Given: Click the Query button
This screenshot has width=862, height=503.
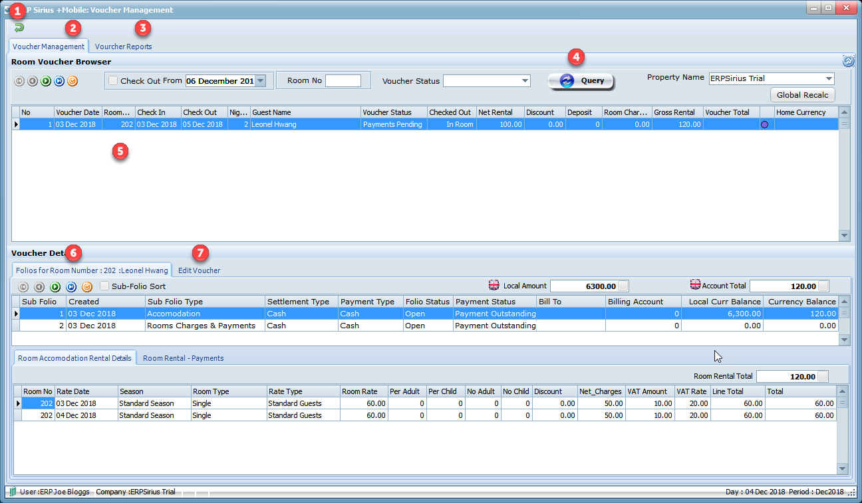Looking at the screenshot, I should pyautogui.click(x=581, y=81).
